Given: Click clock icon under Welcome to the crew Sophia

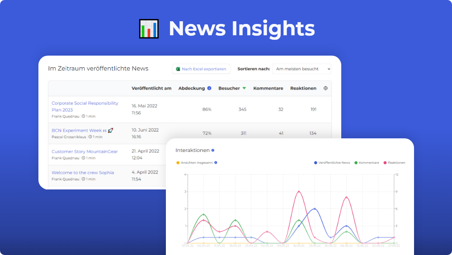Looking at the screenshot, I should [83, 179].
